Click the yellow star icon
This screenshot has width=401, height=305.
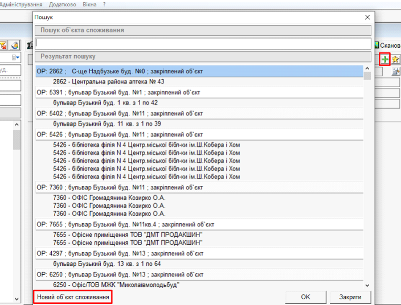tap(396, 59)
